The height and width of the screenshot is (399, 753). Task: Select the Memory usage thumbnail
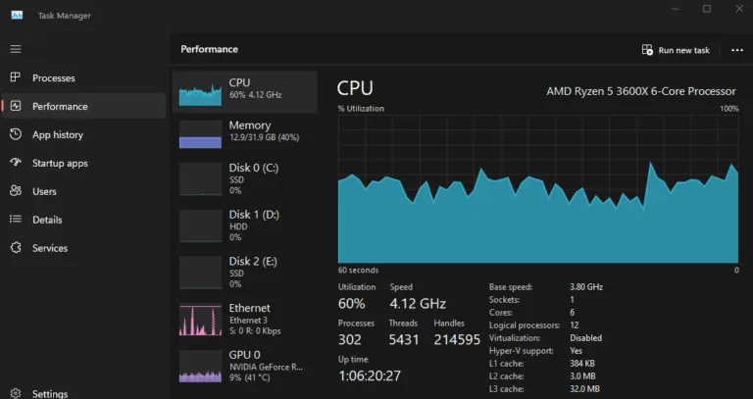[x=200, y=134]
